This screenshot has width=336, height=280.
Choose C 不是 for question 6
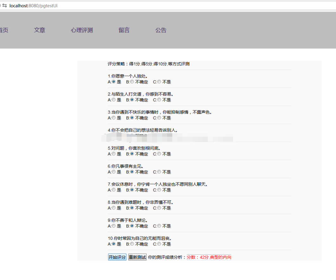click(x=159, y=172)
